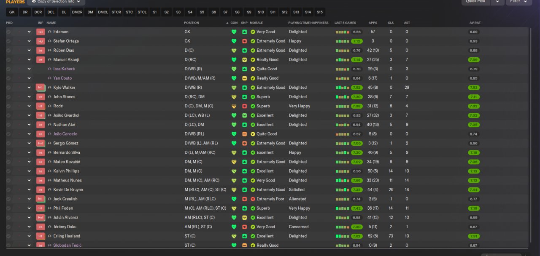Toggle the picked circle for Ederson
The image size is (540, 256).
[x=8, y=32]
